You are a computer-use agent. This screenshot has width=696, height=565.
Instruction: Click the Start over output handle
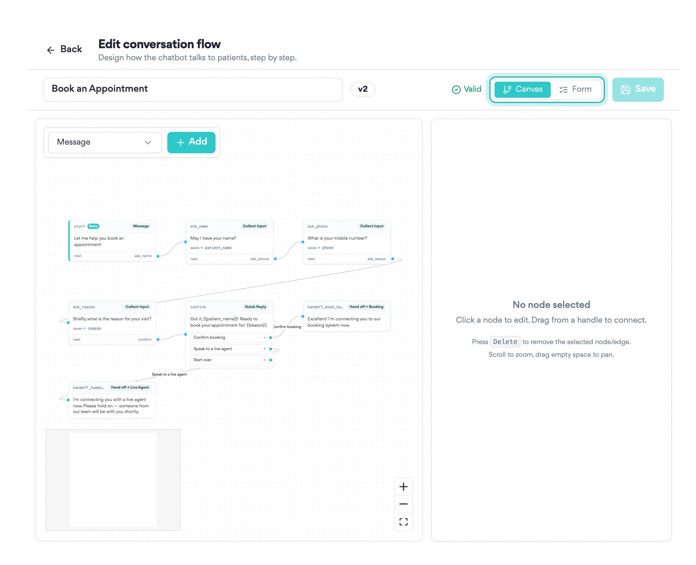click(270, 360)
